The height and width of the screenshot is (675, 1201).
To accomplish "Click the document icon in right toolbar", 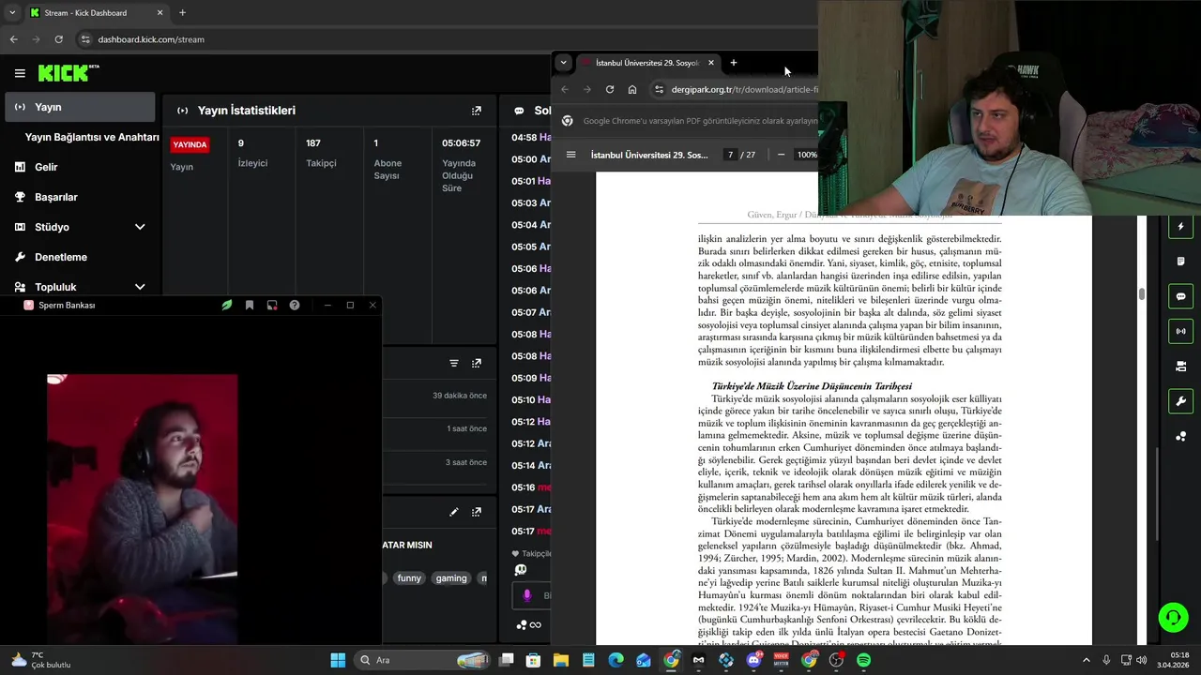I will click(1180, 262).
